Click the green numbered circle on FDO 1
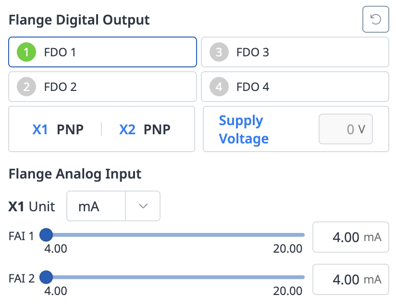Image resolution: width=396 pixels, height=308 pixels. [x=26, y=52]
